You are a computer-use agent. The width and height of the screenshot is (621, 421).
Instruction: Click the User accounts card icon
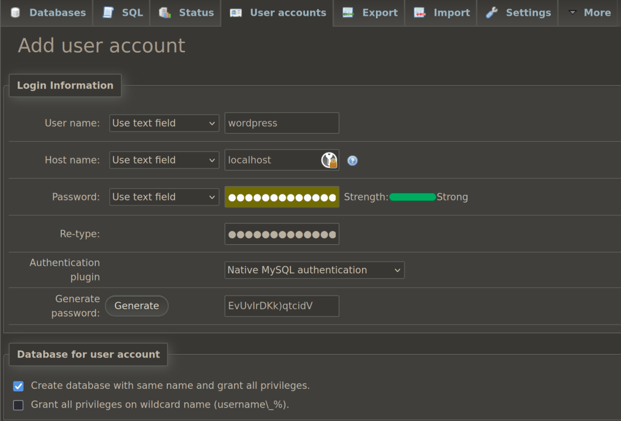point(236,13)
